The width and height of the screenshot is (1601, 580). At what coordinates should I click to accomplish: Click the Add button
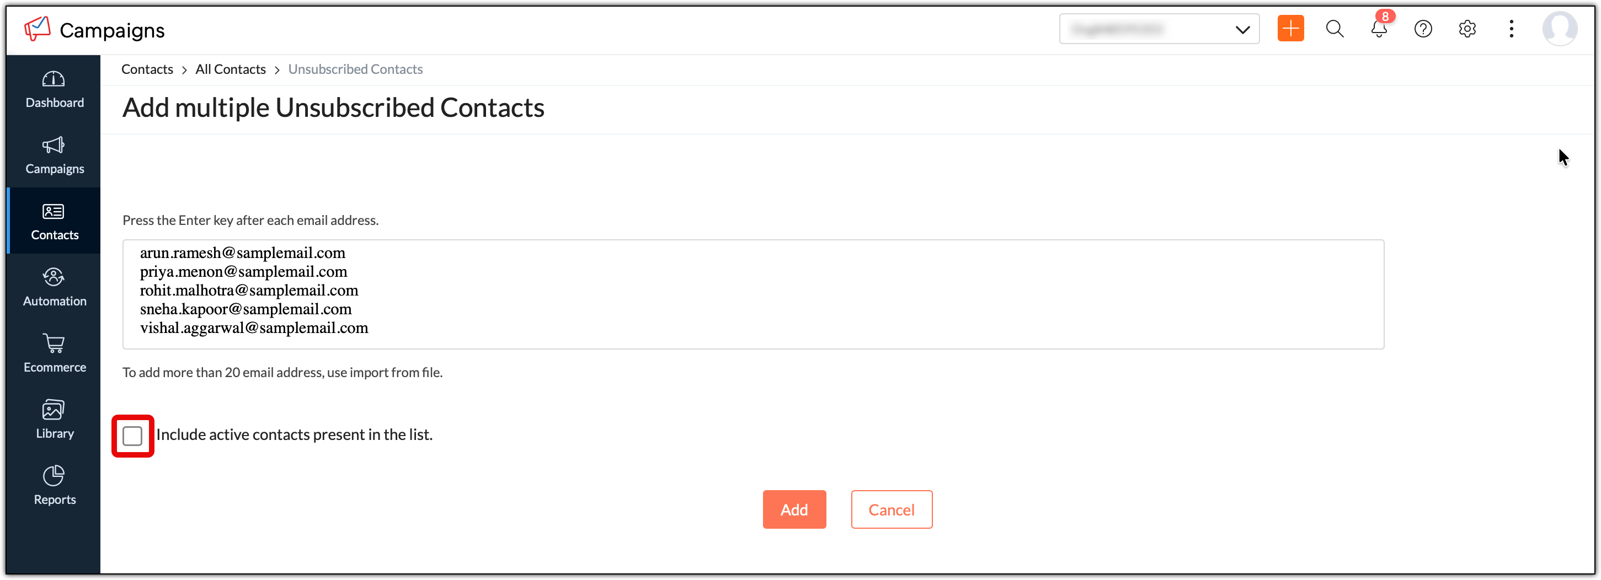point(794,509)
